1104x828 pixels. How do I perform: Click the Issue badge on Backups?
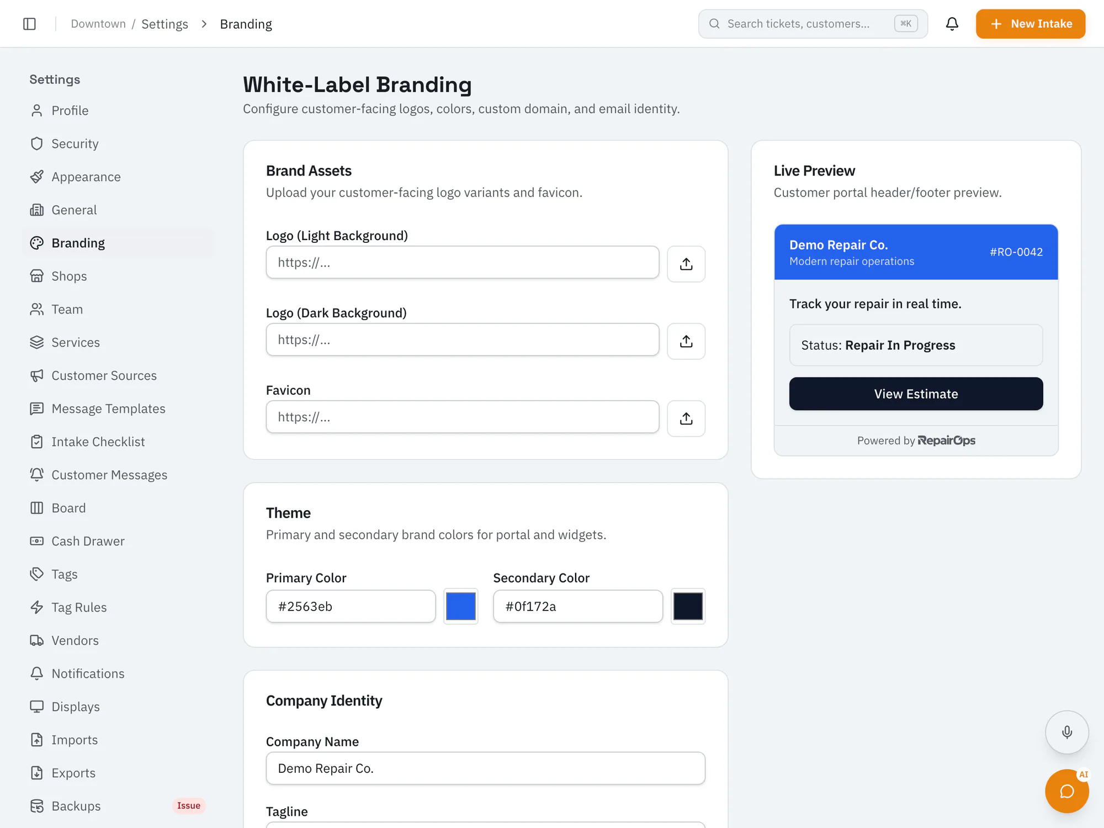point(189,806)
